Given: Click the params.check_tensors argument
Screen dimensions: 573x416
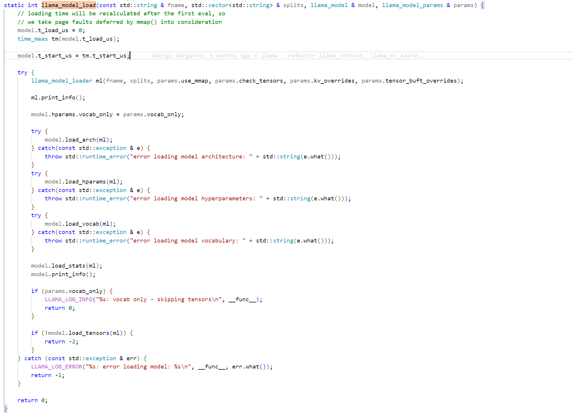Looking at the screenshot, I should (249, 81).
